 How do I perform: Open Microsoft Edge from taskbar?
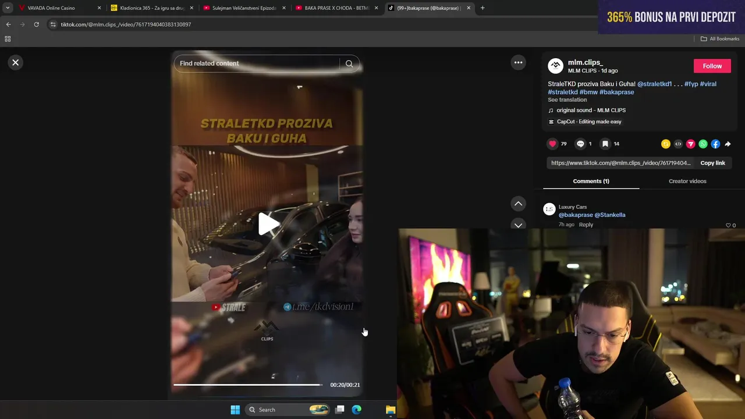[357, 410]
